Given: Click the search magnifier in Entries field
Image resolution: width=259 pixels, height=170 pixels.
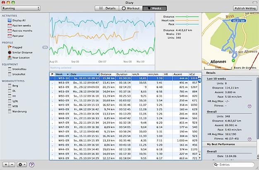Looking at the screenshot, I should 216,165.
